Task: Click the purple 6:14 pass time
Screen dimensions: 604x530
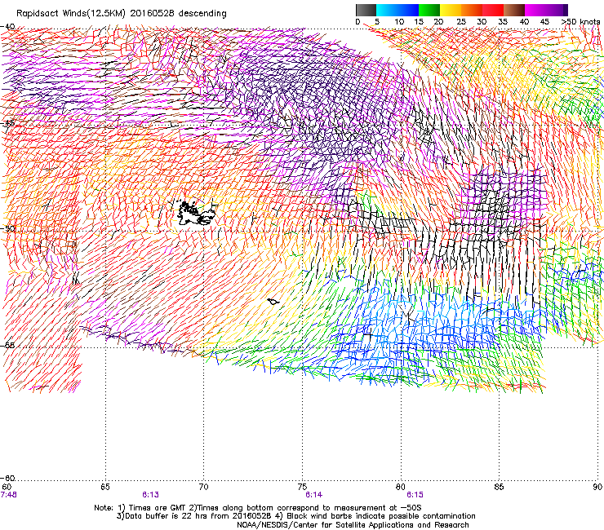Action: point(314,495)
